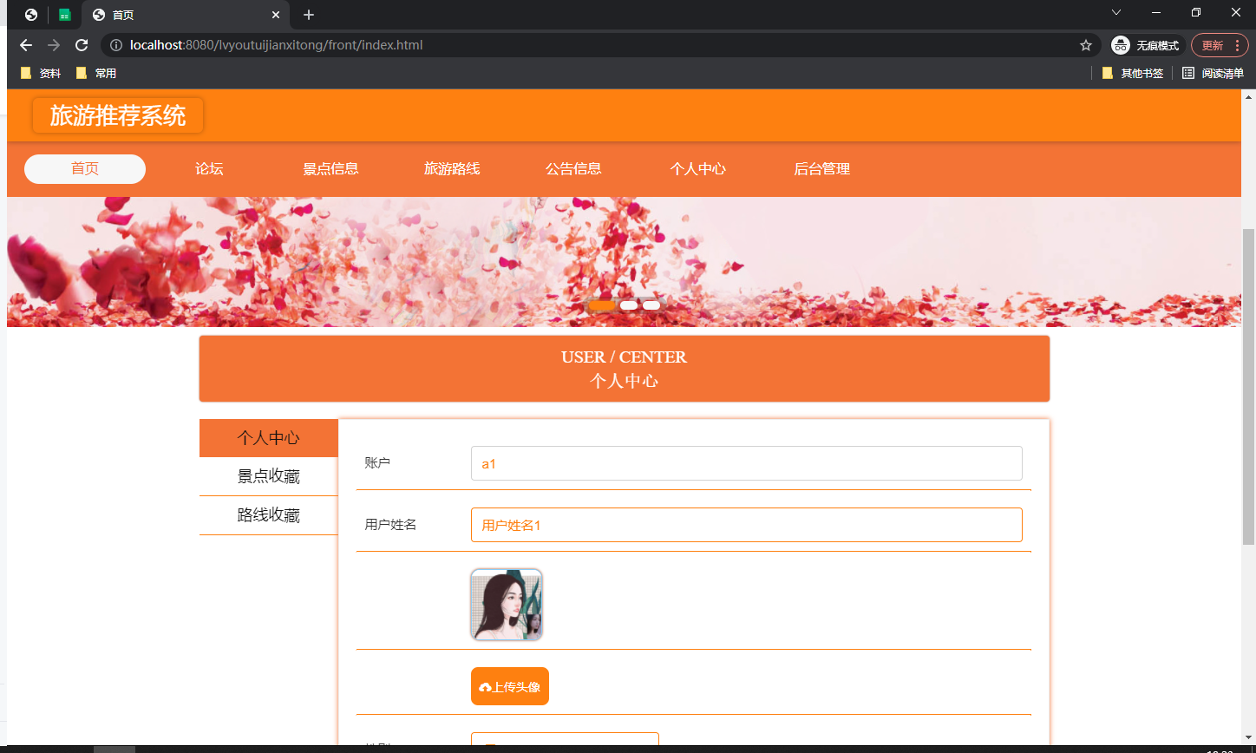Screen dimensions: 1256x753
Task: Bookmark this page with the star icon
Action: click(1085, 45)
